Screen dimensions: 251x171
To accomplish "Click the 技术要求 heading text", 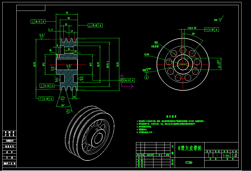I will 171,116.
